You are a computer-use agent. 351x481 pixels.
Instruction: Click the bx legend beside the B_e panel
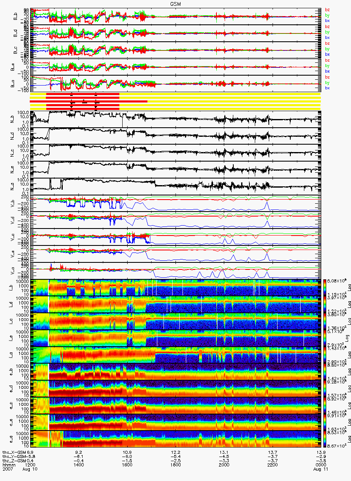[327, 71]
